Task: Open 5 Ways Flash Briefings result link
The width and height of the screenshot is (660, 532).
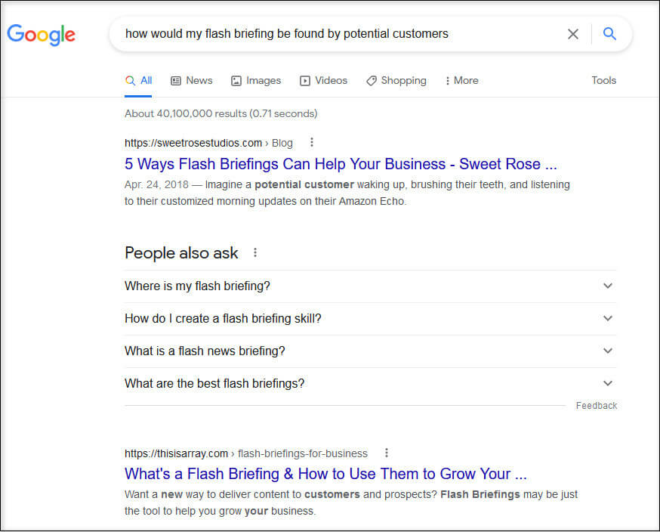Action: (x=341, y=164)
